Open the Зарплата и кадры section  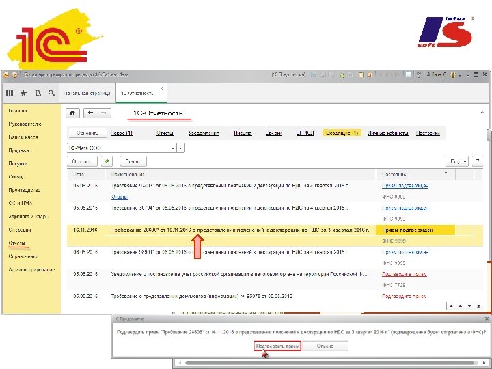point(29,216)
